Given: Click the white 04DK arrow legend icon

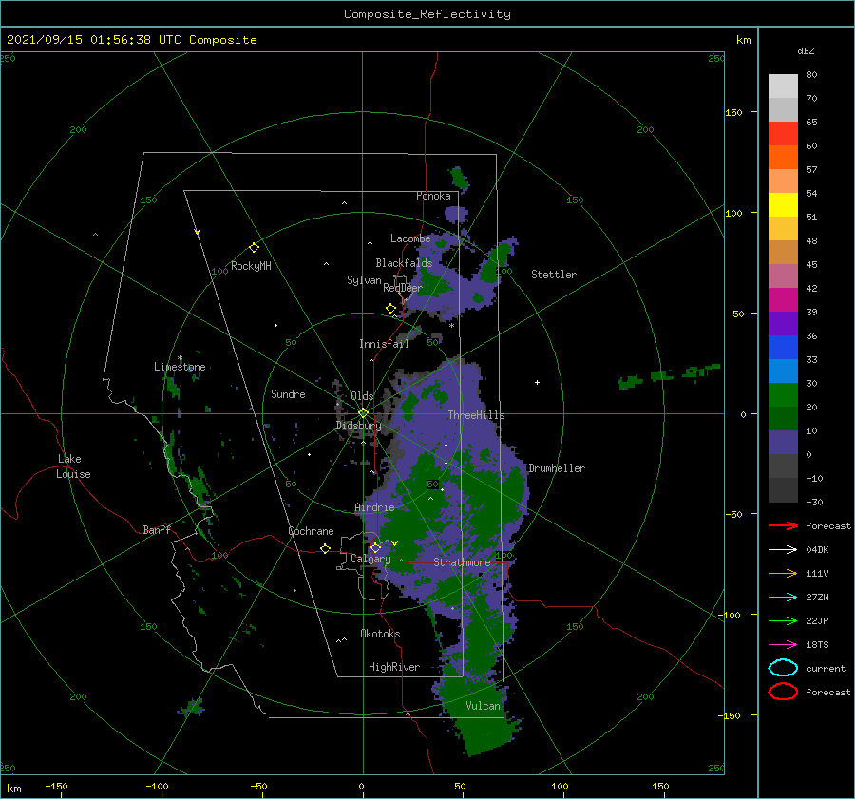Looking at the screenshot, I should tap(783, 549).
